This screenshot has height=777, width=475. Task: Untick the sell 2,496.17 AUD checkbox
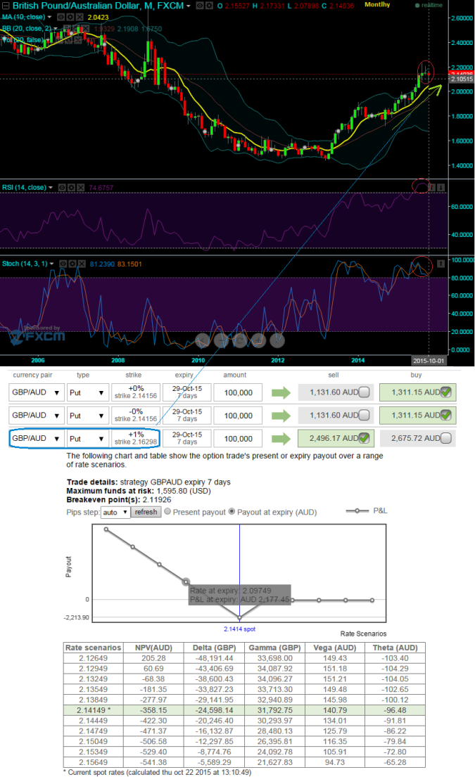[x=364, y=438]
